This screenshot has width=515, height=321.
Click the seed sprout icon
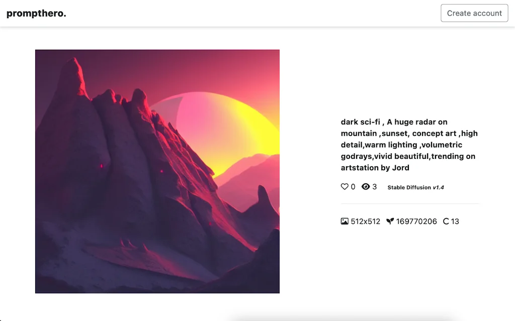pos(390,221)
